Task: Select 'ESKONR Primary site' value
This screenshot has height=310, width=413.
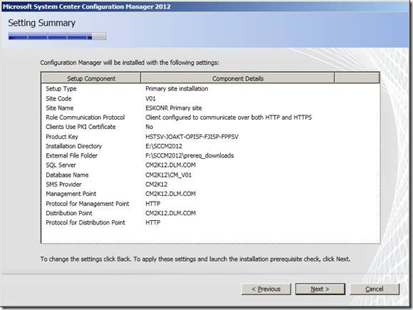Action: pos(174,108)
